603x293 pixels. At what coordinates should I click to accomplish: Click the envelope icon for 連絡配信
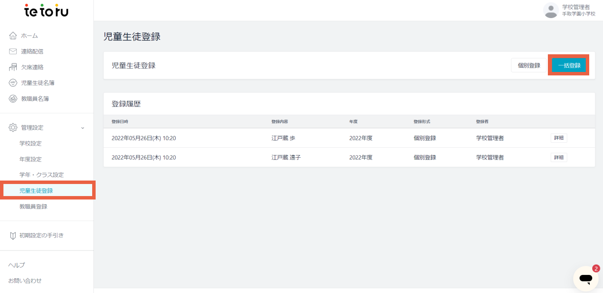tap(13, 51)
